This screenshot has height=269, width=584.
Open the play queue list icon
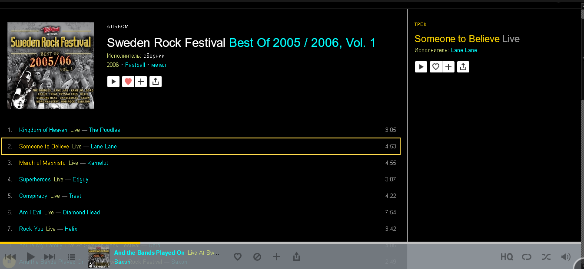pos(71,257)
